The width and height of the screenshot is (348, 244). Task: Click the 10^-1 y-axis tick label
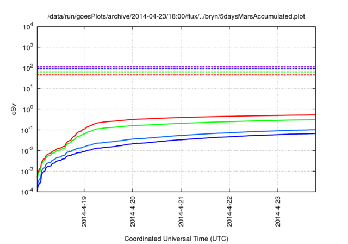[x=27, y=130]
